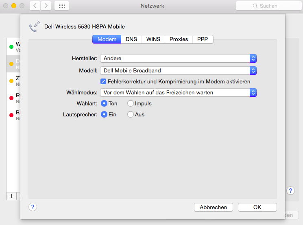303x225 pixels.
Task: Click the forward navigation arrow
Action: pyautogui.click(x=46, y=6)
